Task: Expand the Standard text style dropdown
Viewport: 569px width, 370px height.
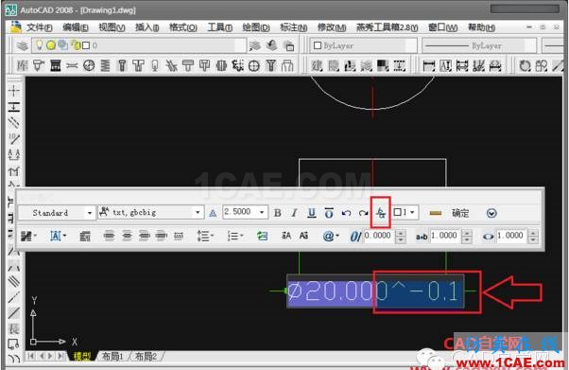Action: [x=89, y=213]
